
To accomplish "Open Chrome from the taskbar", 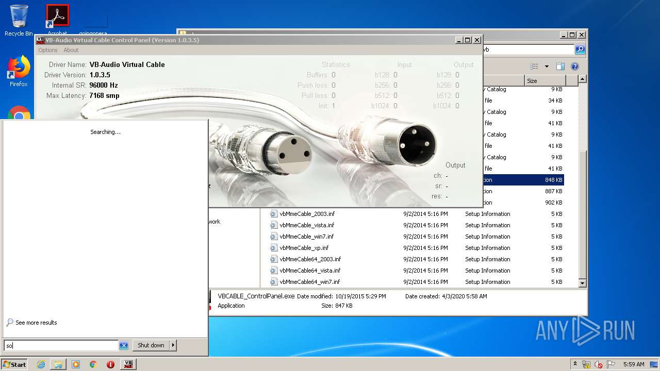I will [93, 364].
